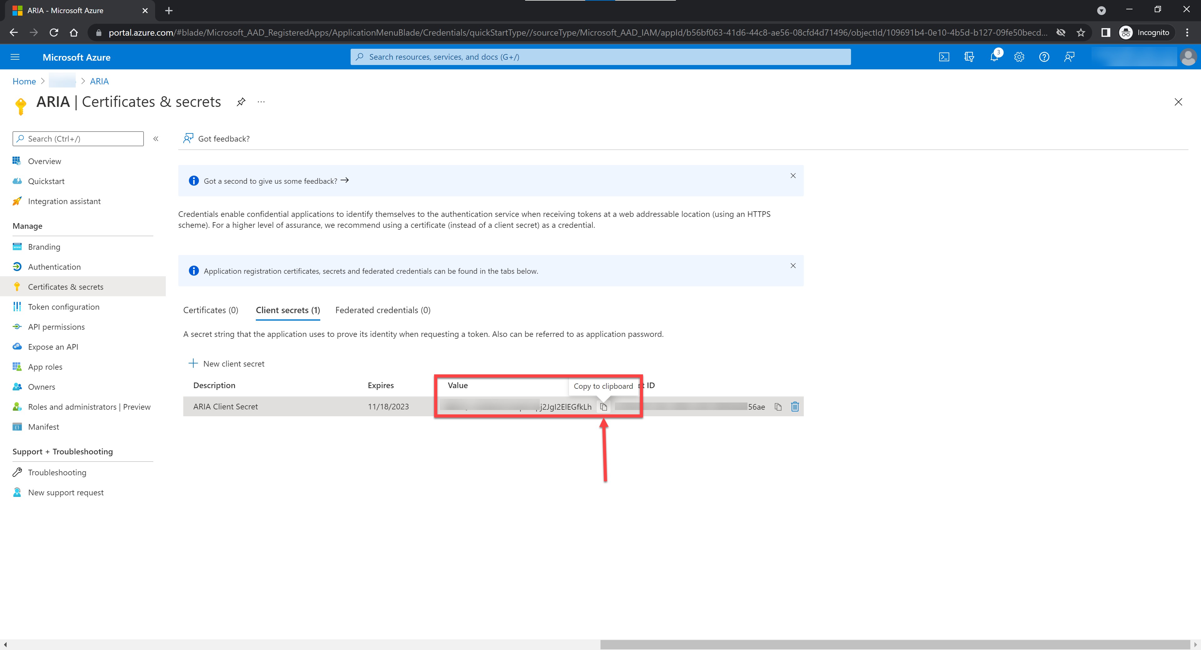This screenshot has height=650, width=1201.
Task: Go to Home breadcrumb link
Action: coord(24,81)
